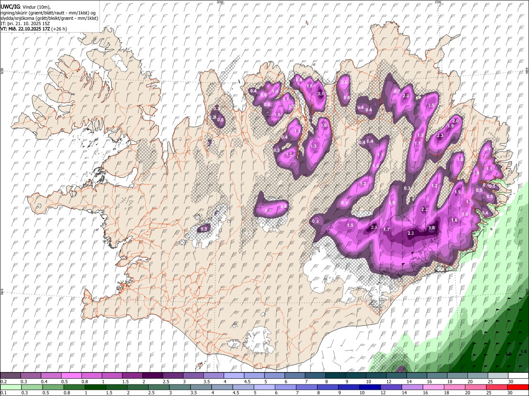Select the '0.8' snowfall value on the map
Image resolution: width=529 pixels, height=396 pixels.
(284, 207)
